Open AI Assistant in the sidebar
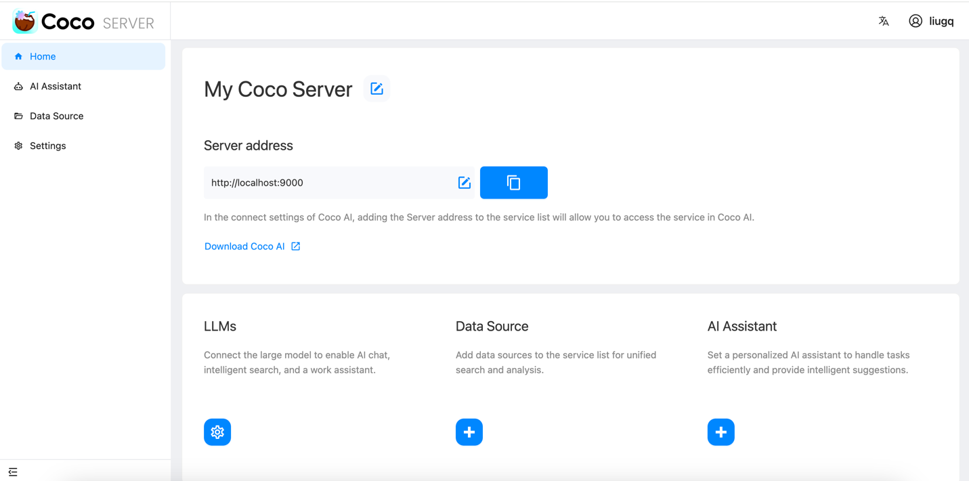This screenshot has height=481, width=969. pyautogui.click(x=55, y=86)
